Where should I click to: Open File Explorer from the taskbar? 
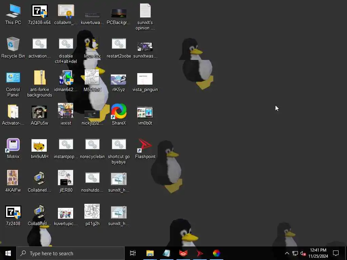(x=150, y=253)
